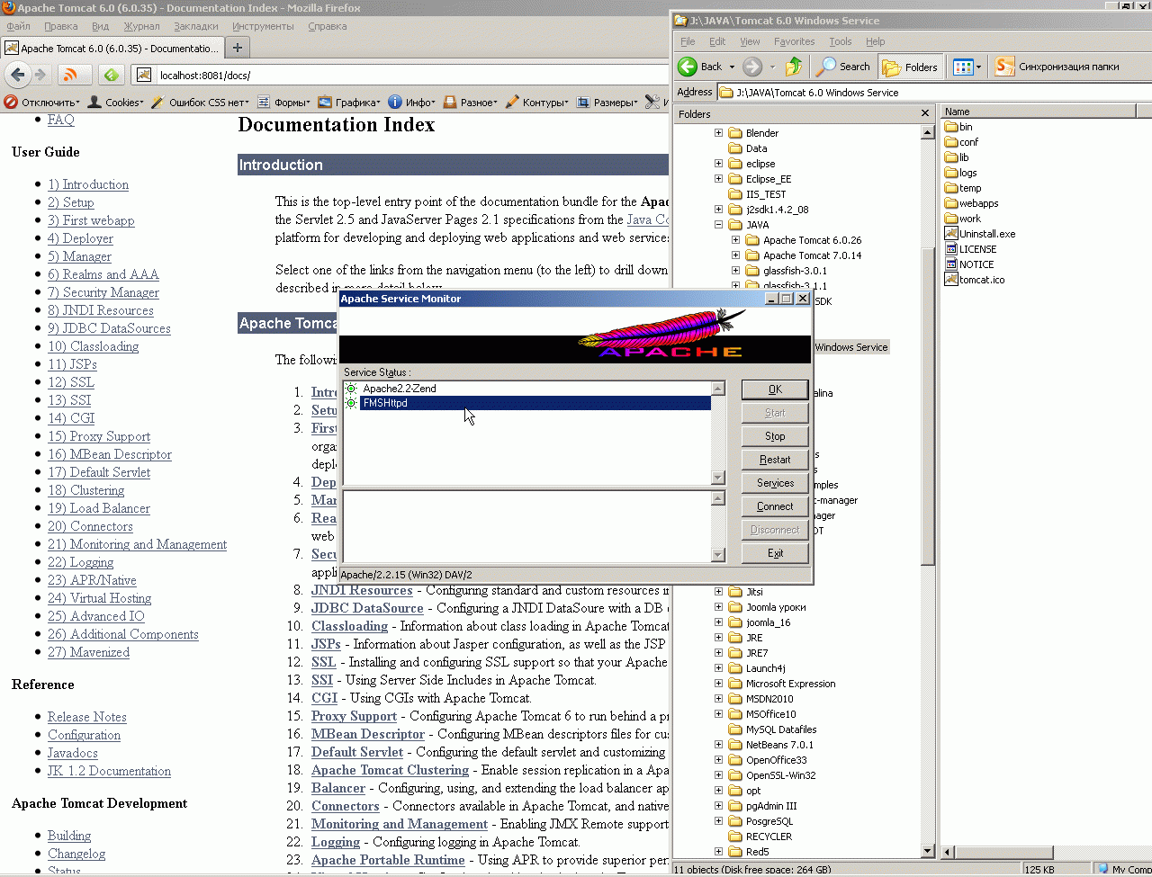Click OK in Apache Service Monitor
1152x877 pixels.
[x=775, y=389]
